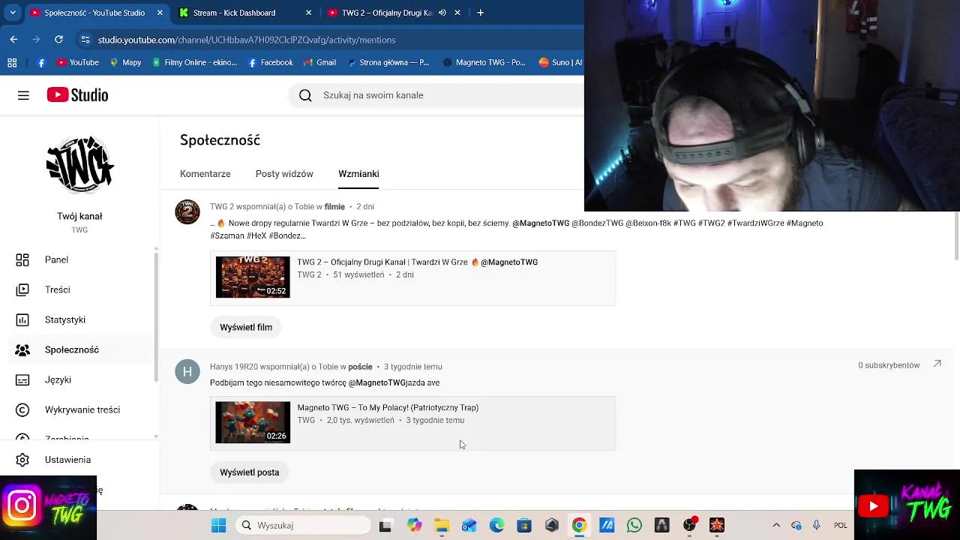Click the Treści content icon

point(22,289)
